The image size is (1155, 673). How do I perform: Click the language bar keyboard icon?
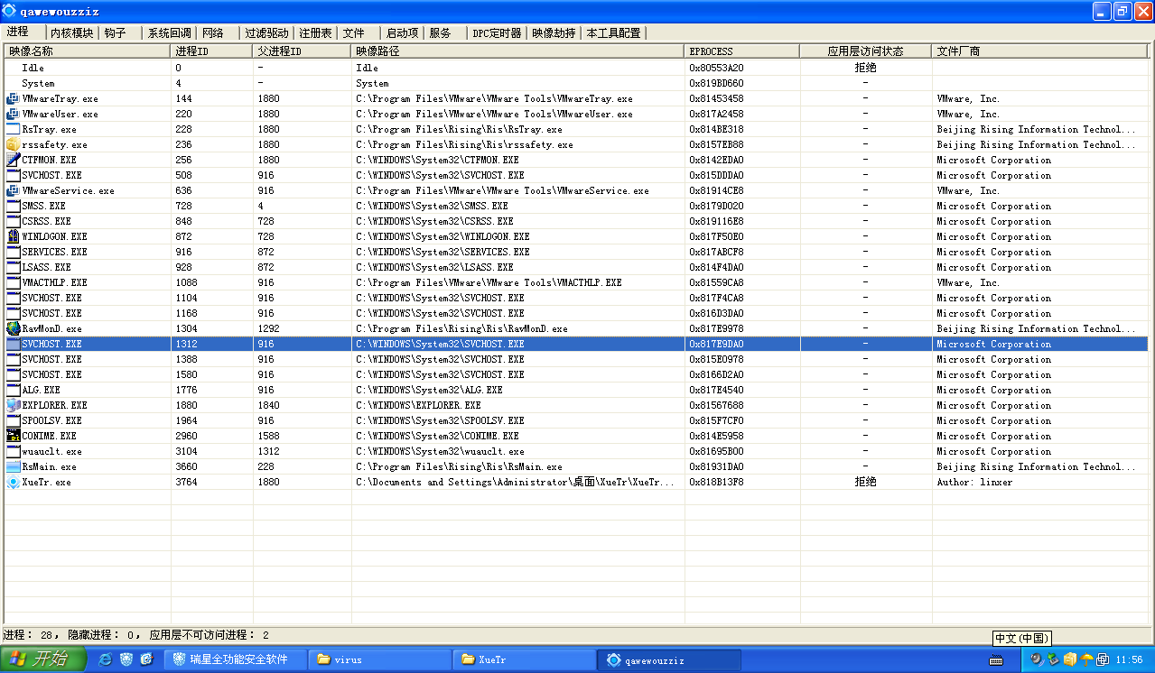coord(997,660)
